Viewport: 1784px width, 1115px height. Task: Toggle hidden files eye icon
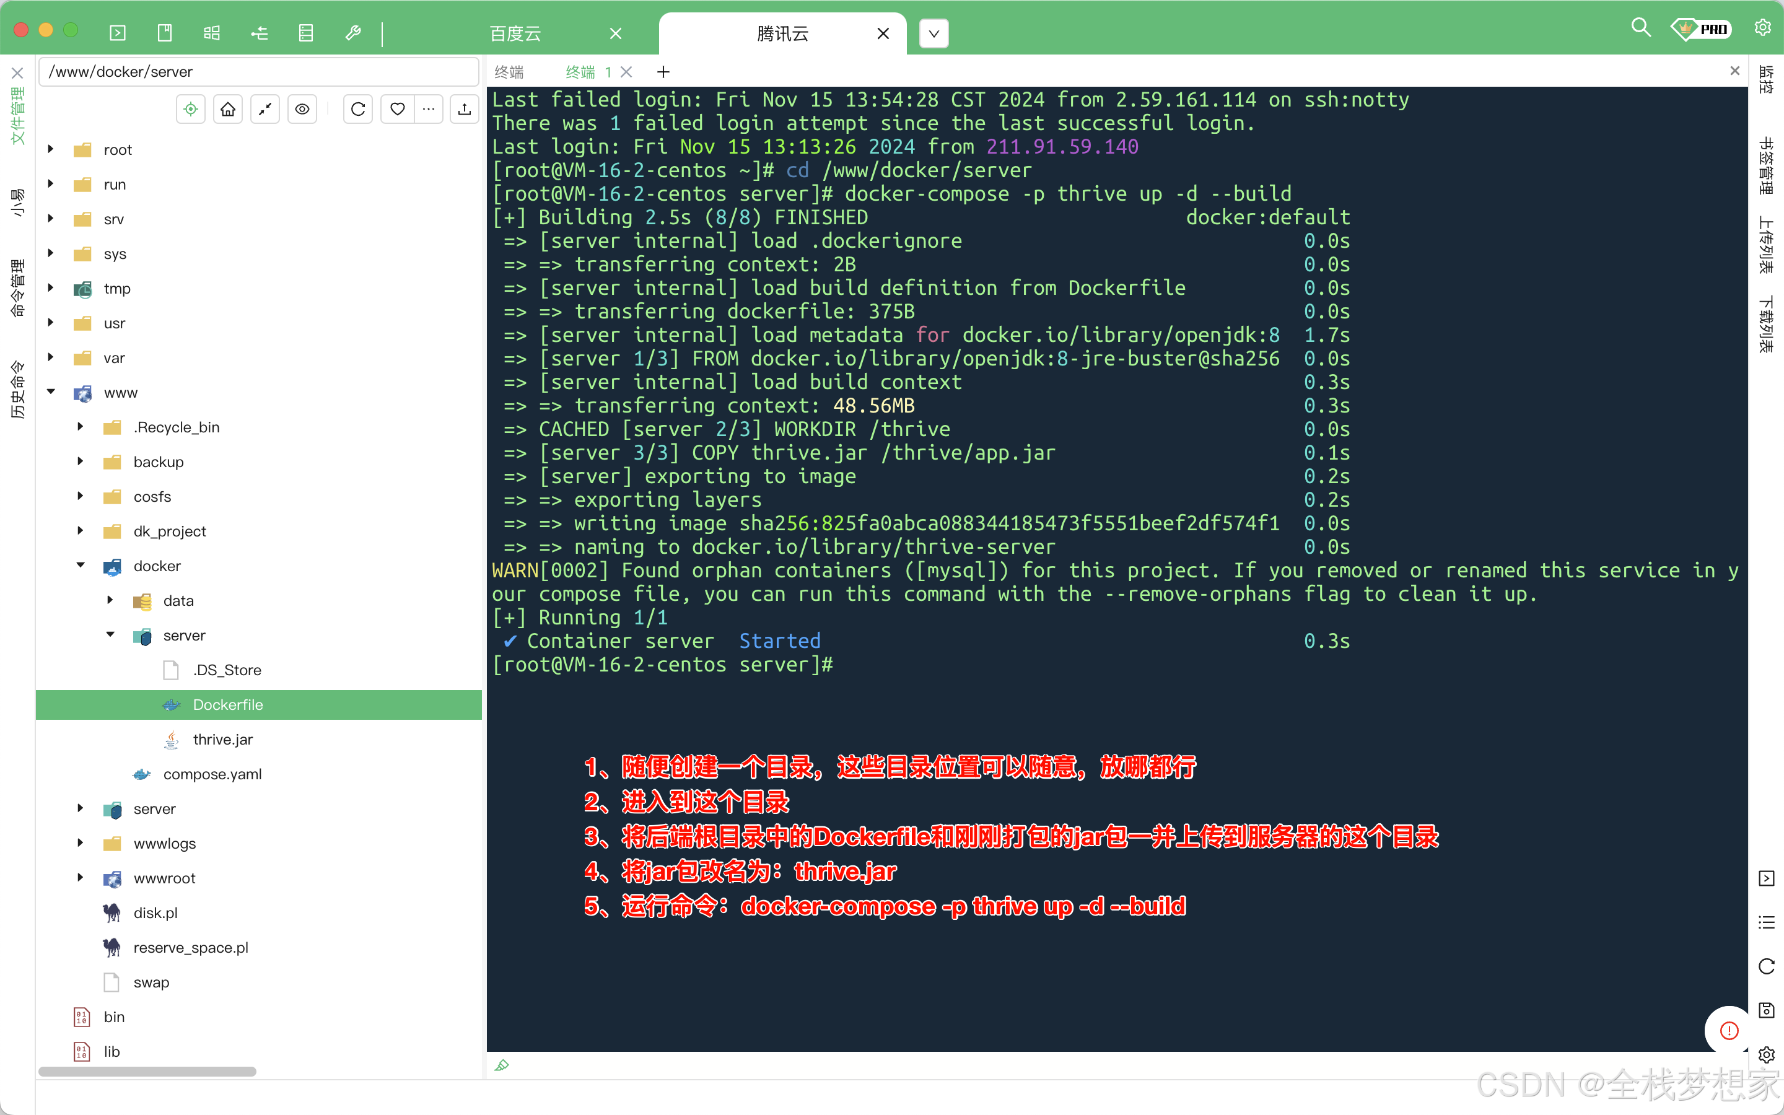(x=302, y=109)
